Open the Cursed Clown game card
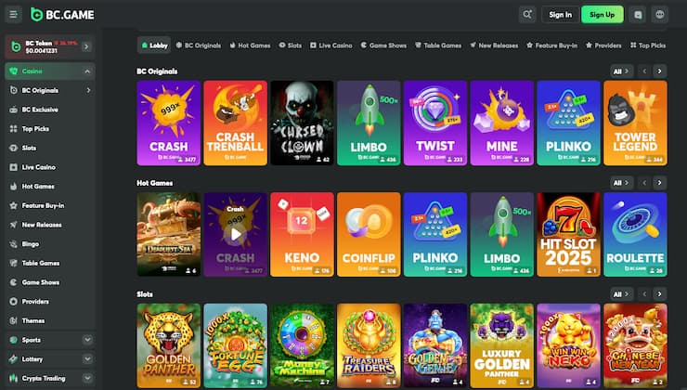This screenshot has height=390, width=687. coord(302,123)
